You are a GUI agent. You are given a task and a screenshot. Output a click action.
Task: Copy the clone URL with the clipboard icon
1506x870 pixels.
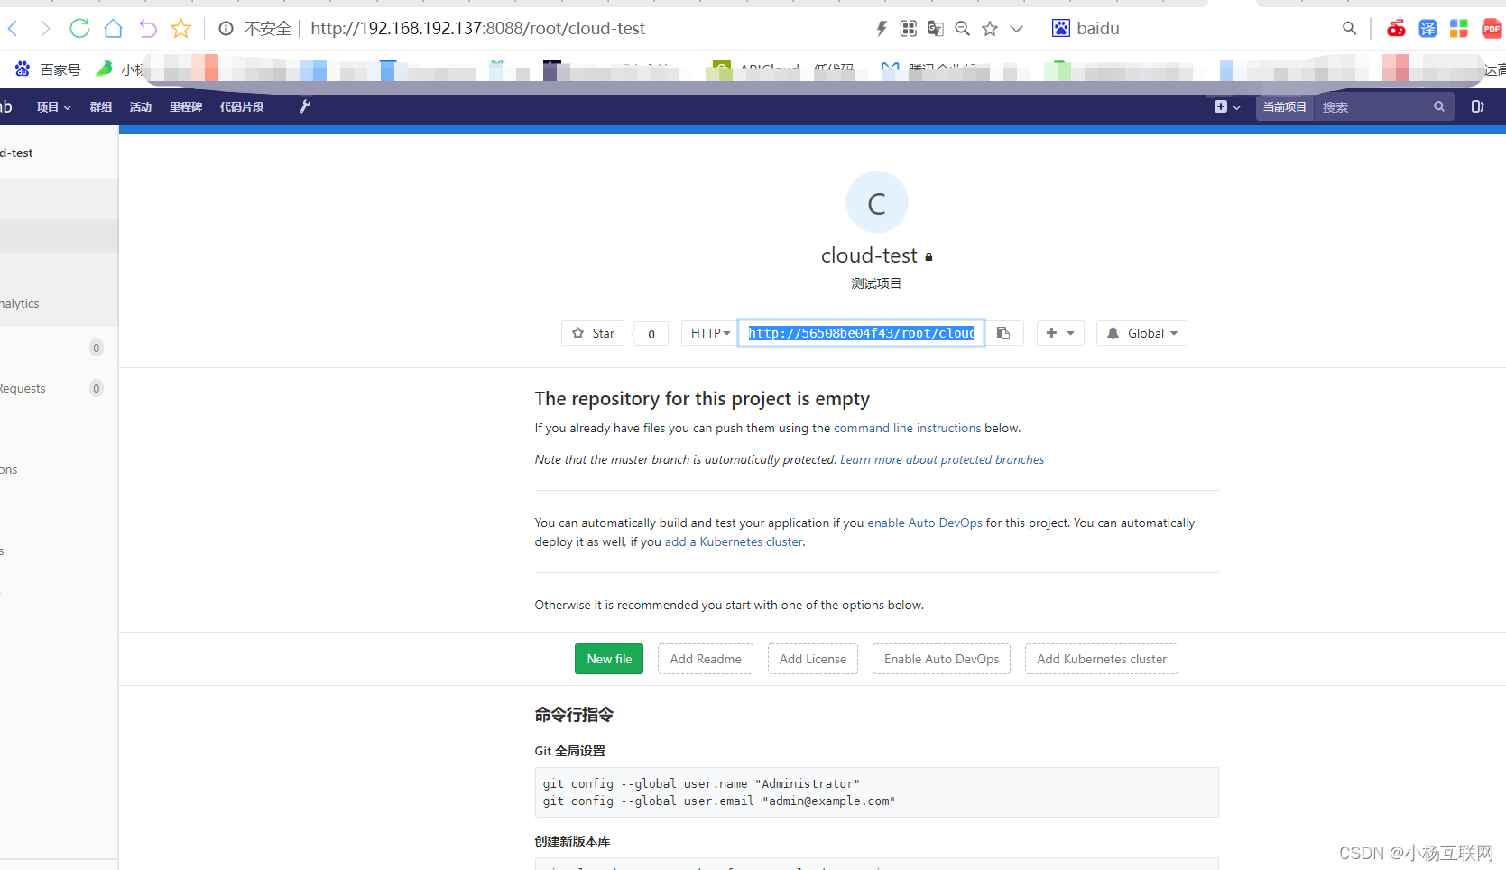point(1003,332)
